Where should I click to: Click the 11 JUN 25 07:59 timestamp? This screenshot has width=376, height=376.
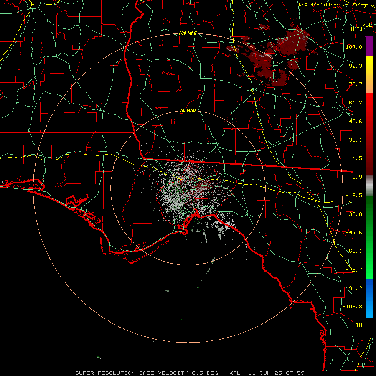276,373
